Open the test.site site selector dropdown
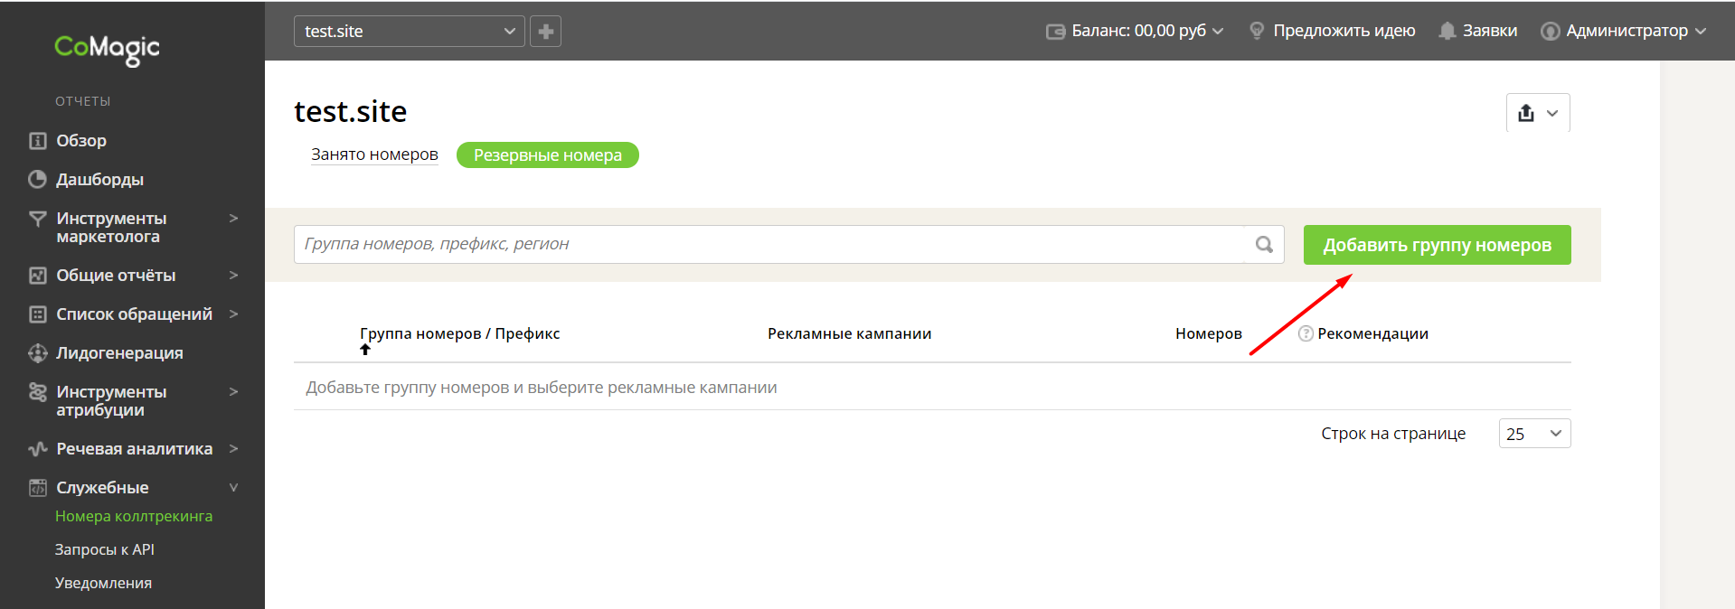 pyautogui.click(x=409, y=32)
